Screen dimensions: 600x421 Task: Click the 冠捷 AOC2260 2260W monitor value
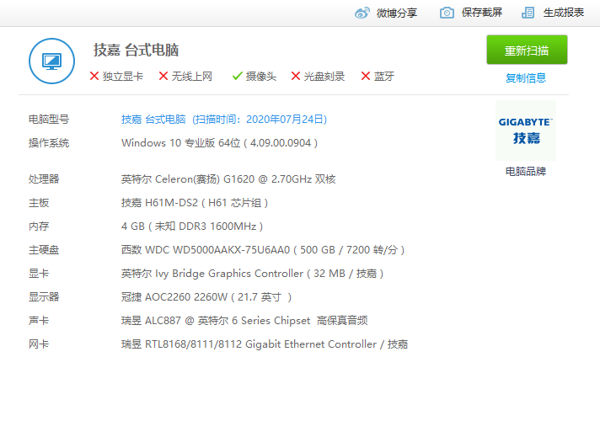[x=206, y=297]
